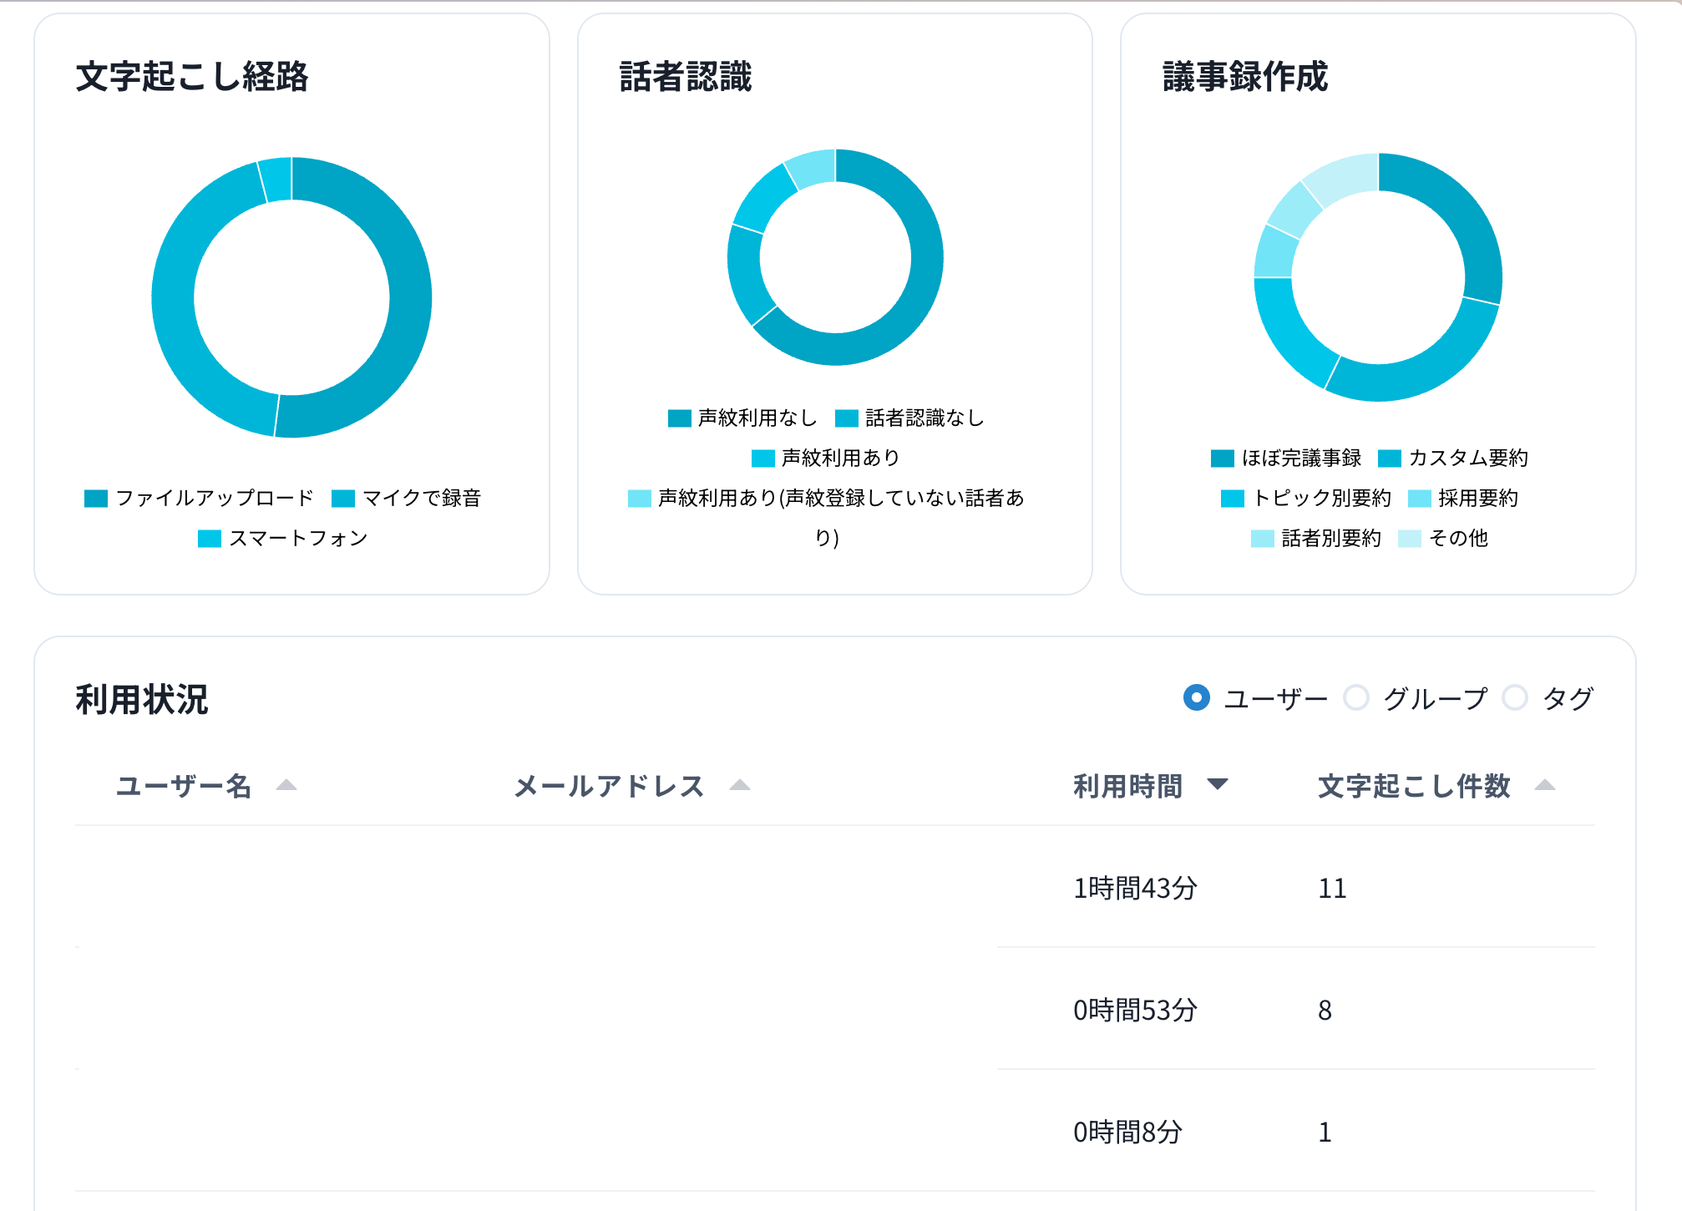Click the 声紋利用あり legend swatch
The width and height of the screenshot is (1682, 1211).
pos(762,458)
